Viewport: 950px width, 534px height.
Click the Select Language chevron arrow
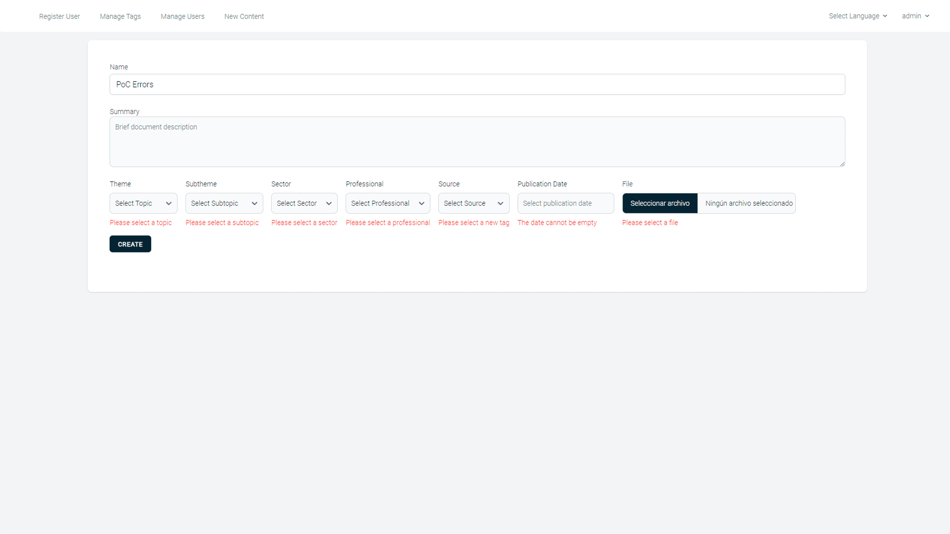[885, 16]
